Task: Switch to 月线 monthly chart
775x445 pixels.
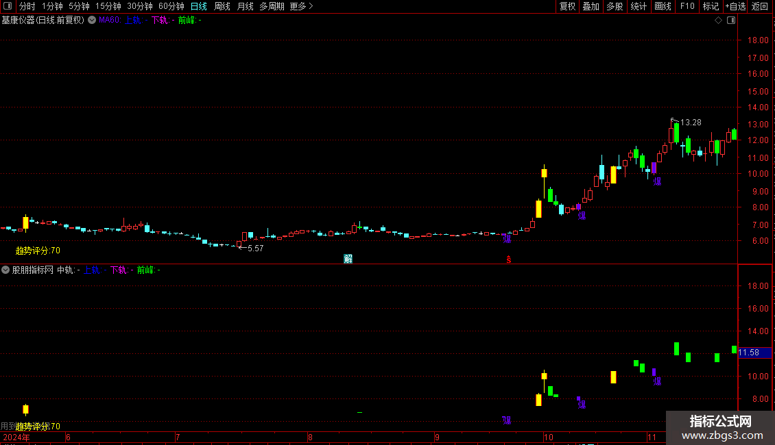Action: click(x=245, y=6)
